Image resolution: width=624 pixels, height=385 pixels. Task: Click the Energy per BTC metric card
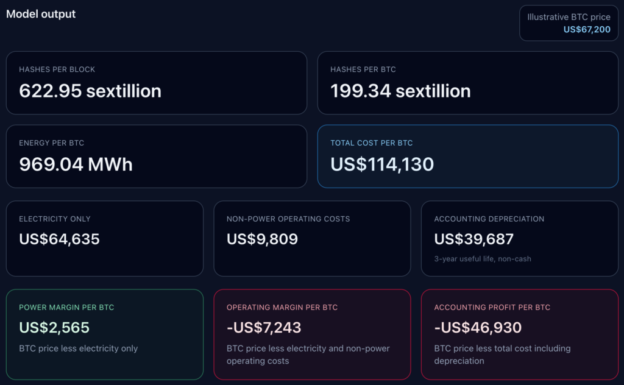click(156, 157)
